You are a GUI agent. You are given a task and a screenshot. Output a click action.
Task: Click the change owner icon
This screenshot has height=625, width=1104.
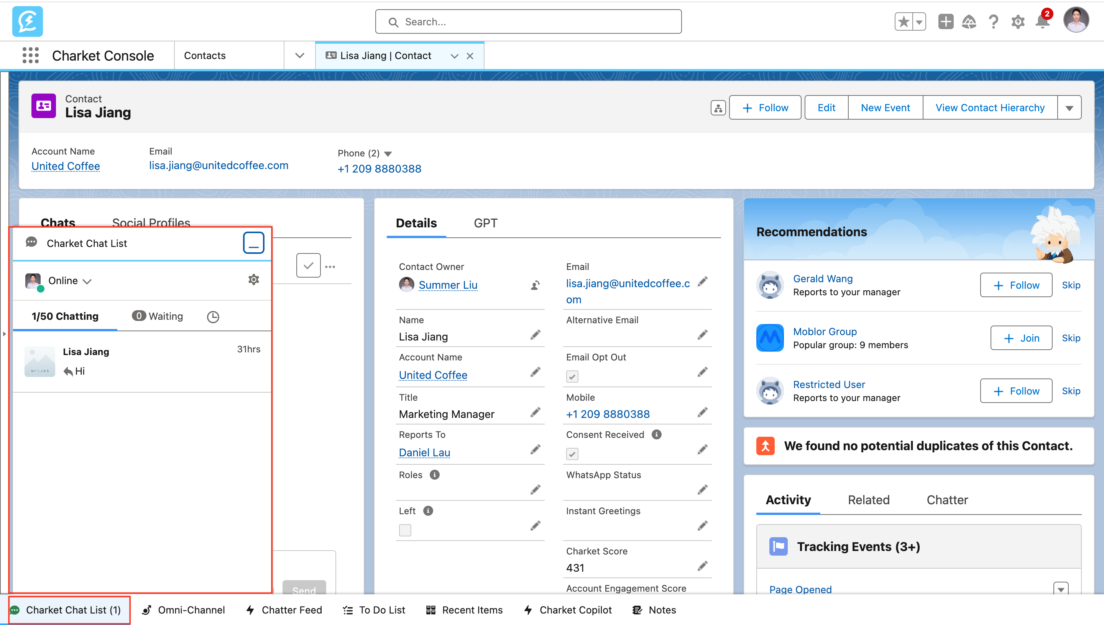[536, 285]
